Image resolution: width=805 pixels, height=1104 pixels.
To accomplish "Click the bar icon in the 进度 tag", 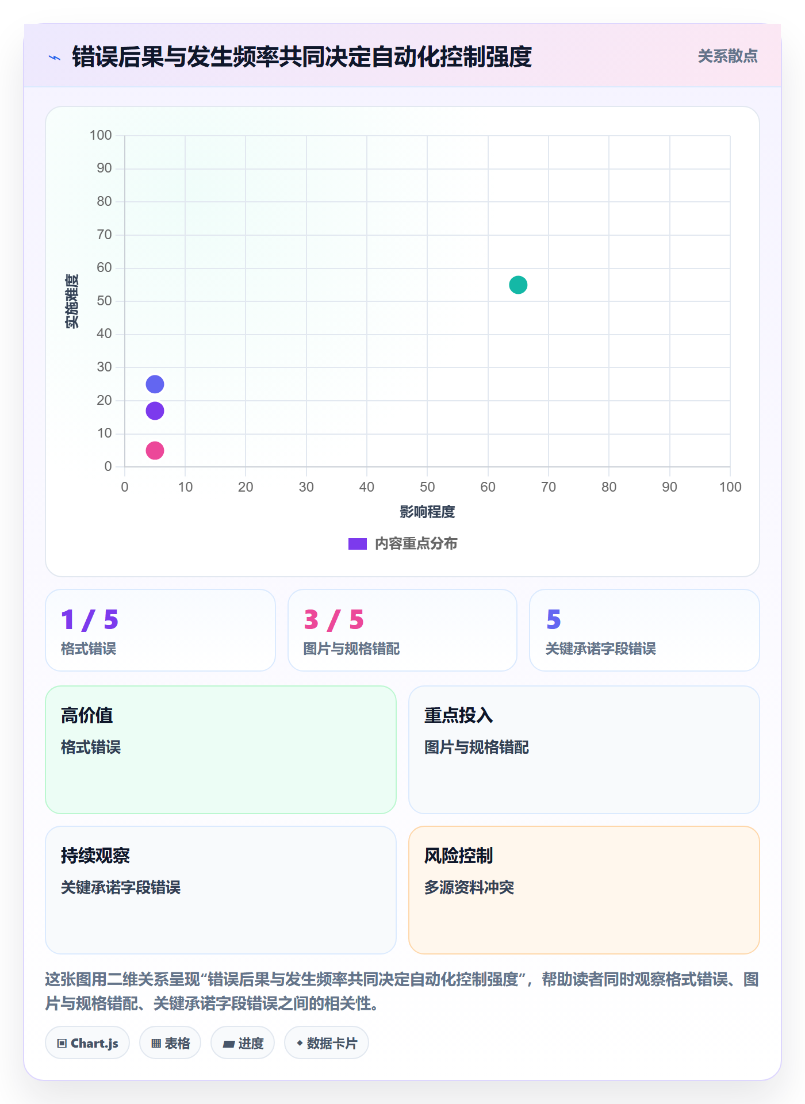I will coord(228,1044).
